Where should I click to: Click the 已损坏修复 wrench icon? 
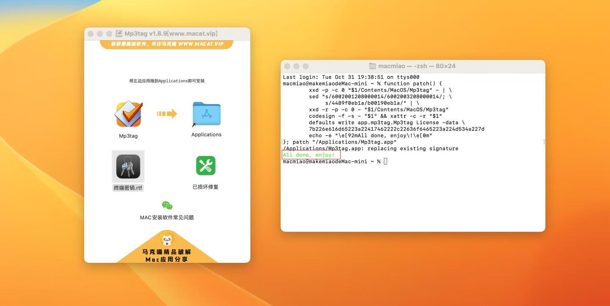[x=206, y=166]
